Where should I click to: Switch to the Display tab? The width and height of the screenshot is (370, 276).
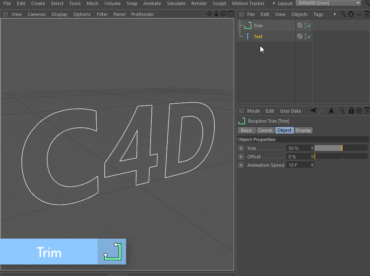coord(303,130)
